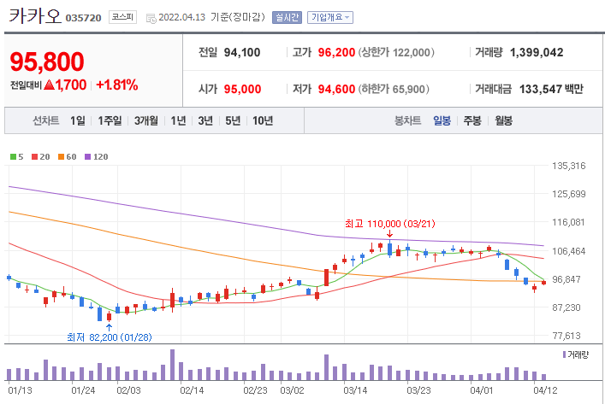Click the red 20-day moving average swatch
This screenshot has width=605, height=404.
point(34,157)
